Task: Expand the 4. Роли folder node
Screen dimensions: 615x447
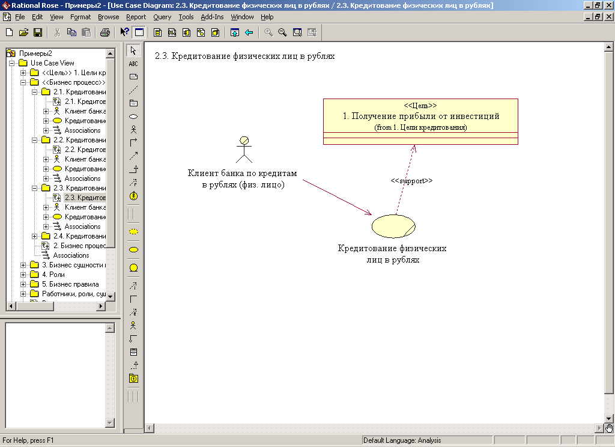Action: pyautogui.click(x=23, y=275)
